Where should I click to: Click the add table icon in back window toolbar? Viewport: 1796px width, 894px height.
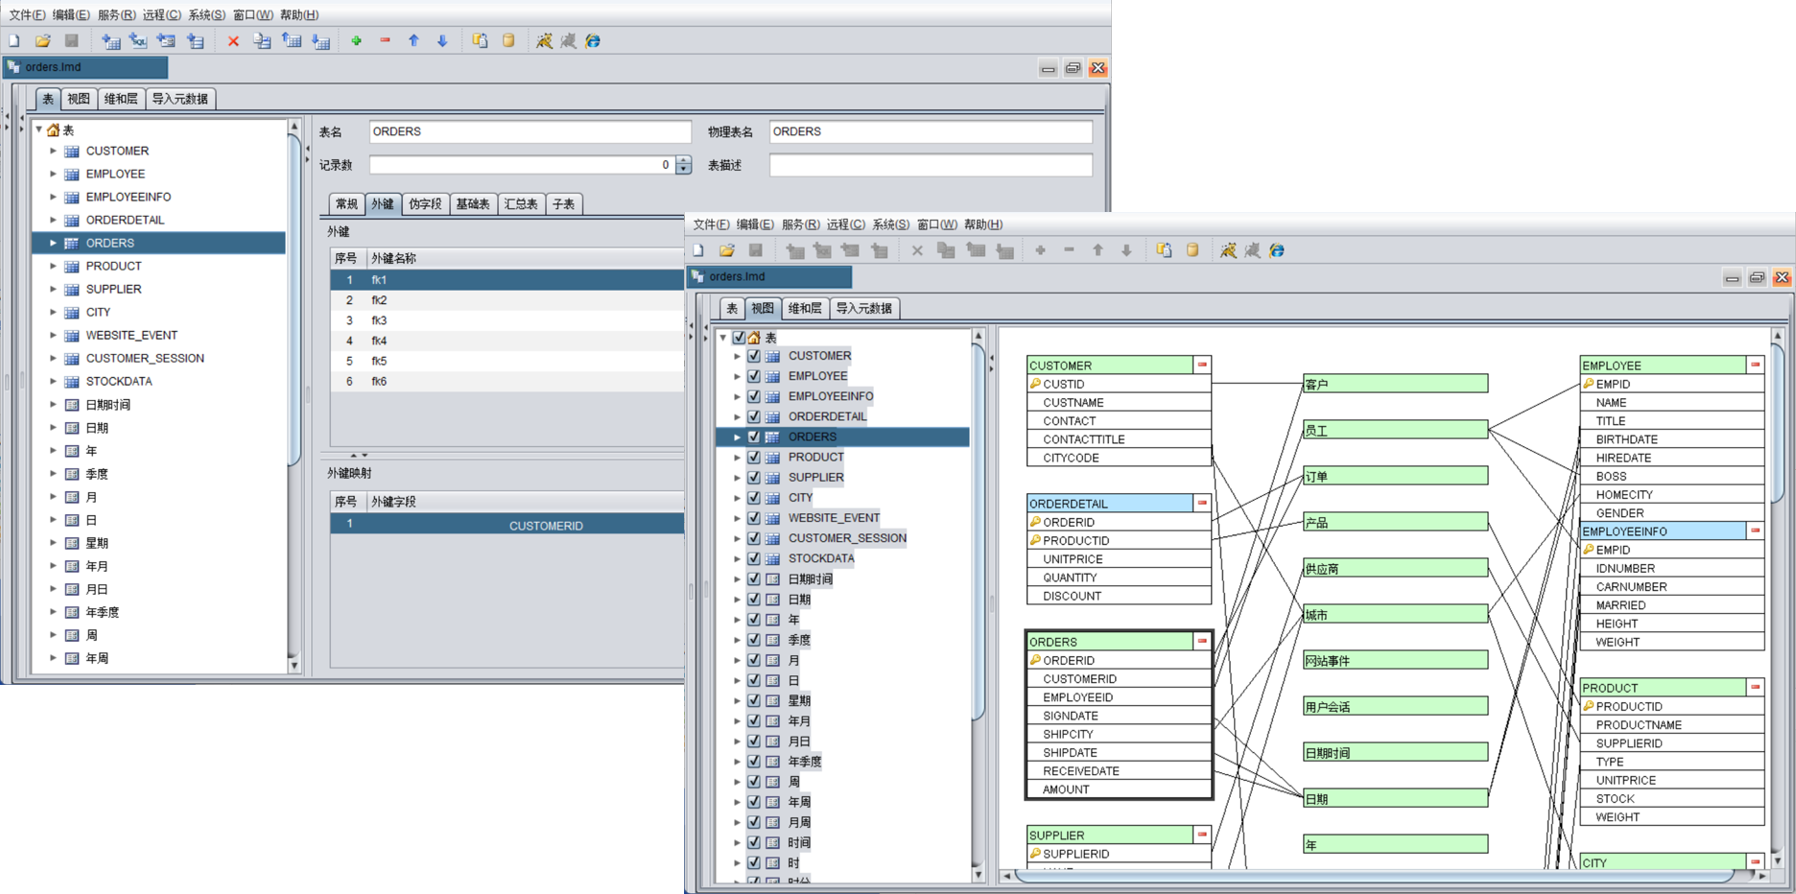click(111, 41)
